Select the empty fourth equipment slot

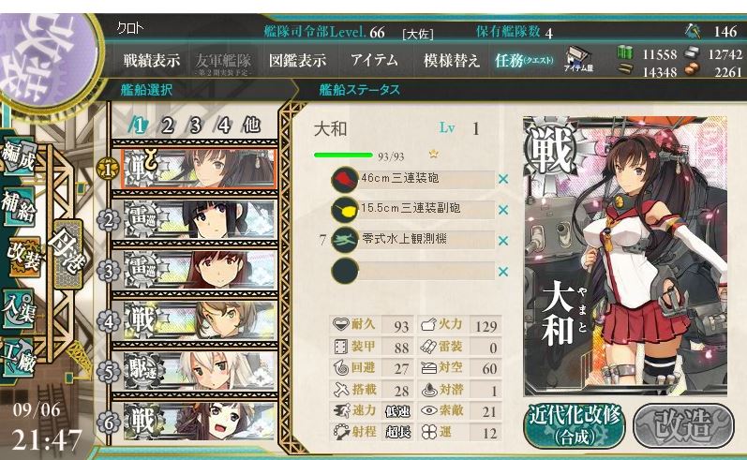pyautogui.click(x=412, y=271)
